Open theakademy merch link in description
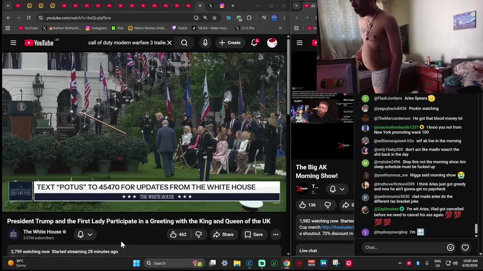 (x=338, y=227)
